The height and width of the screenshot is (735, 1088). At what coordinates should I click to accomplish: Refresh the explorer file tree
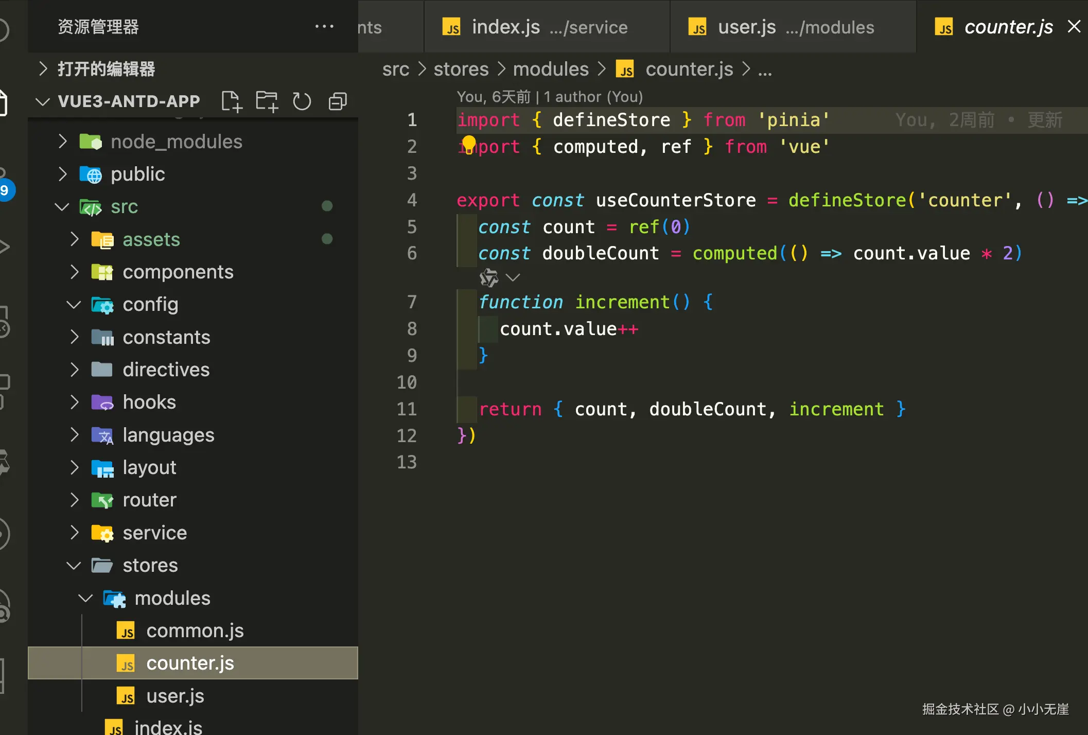[x=302, y=101]
